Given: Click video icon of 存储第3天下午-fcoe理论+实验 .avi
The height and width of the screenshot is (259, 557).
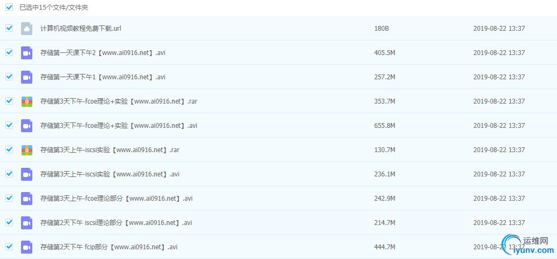Looking at the screenshot, I should (x=26, y=125).
